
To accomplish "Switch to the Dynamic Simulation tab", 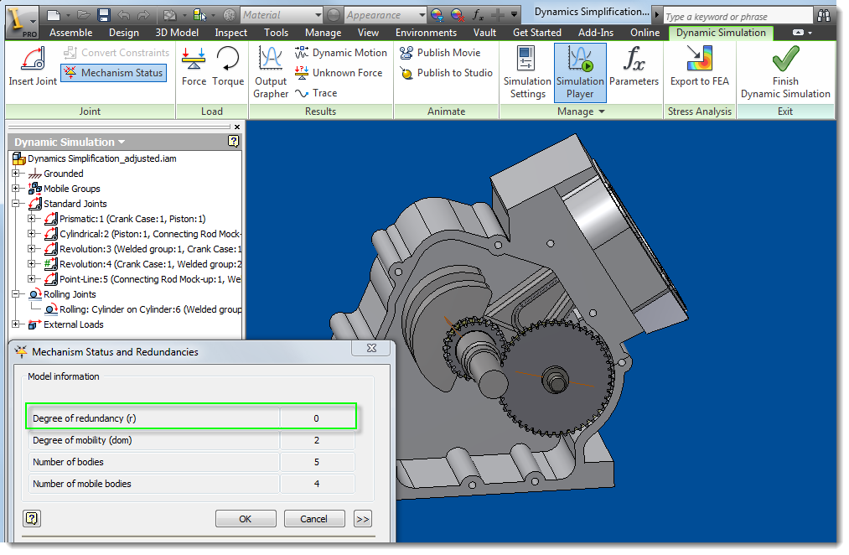I will click(721, 33).
